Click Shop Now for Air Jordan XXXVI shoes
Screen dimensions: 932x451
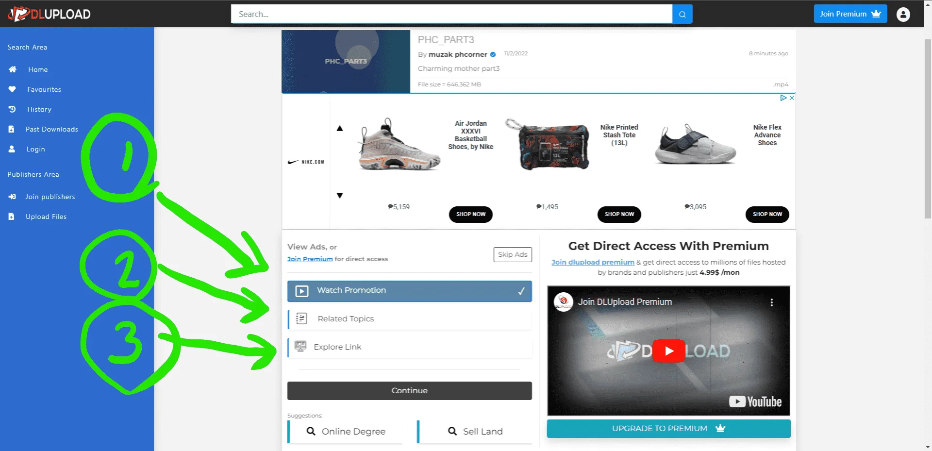(471, 214)
